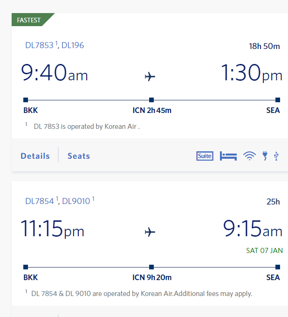Open flight number DL7853 link
This screenshot has width=288, height=317.
point(39,45)
